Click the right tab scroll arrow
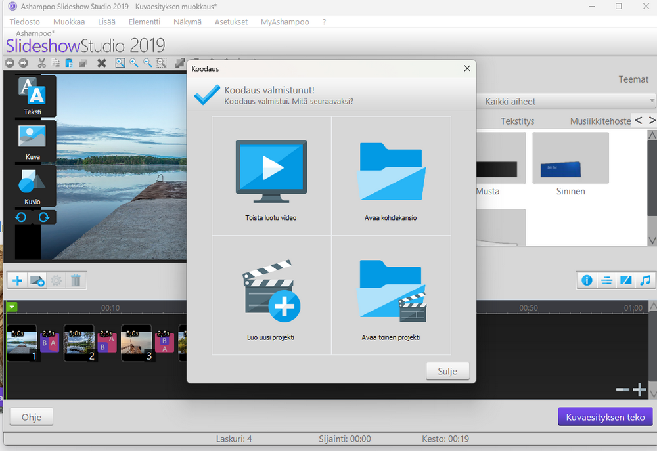 [x=652, y=121]
